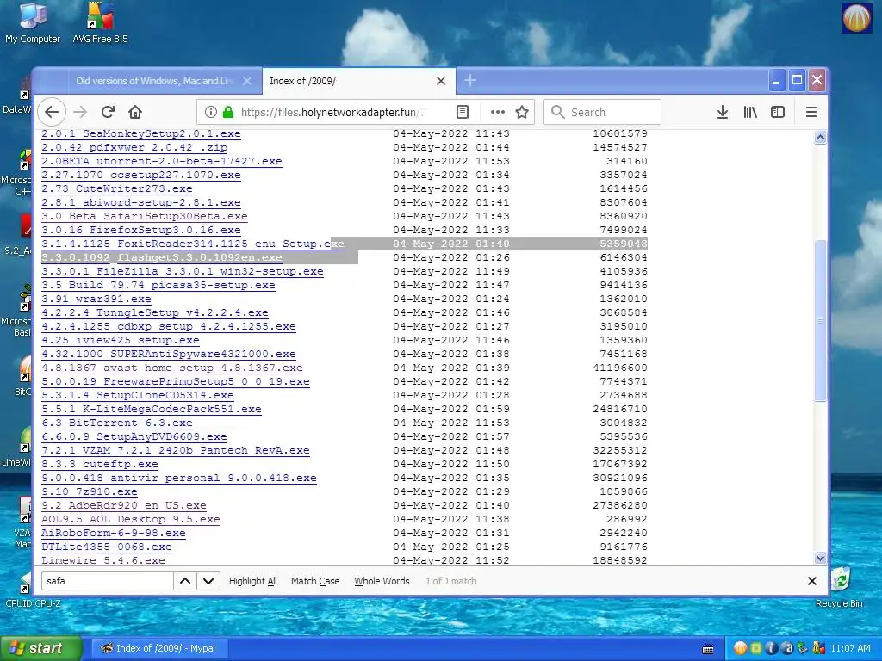Image resolution: width=882 pixels, height=661 pixels.
Task: Open the downloads panel
Action: (723, 112)
